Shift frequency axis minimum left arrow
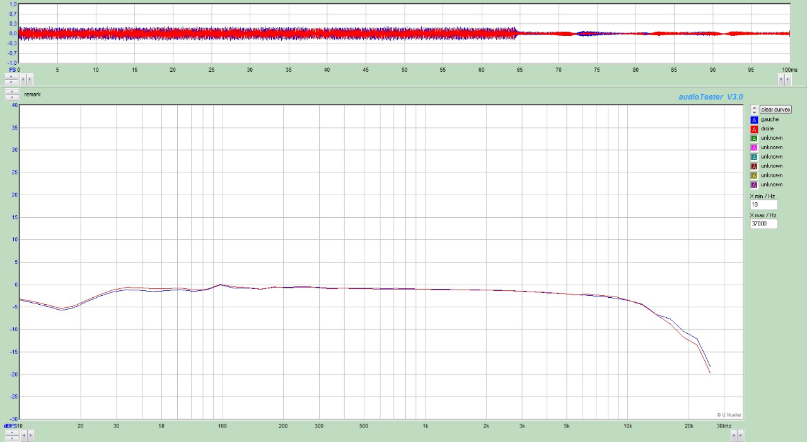807x442 pixels. (24, 435)
